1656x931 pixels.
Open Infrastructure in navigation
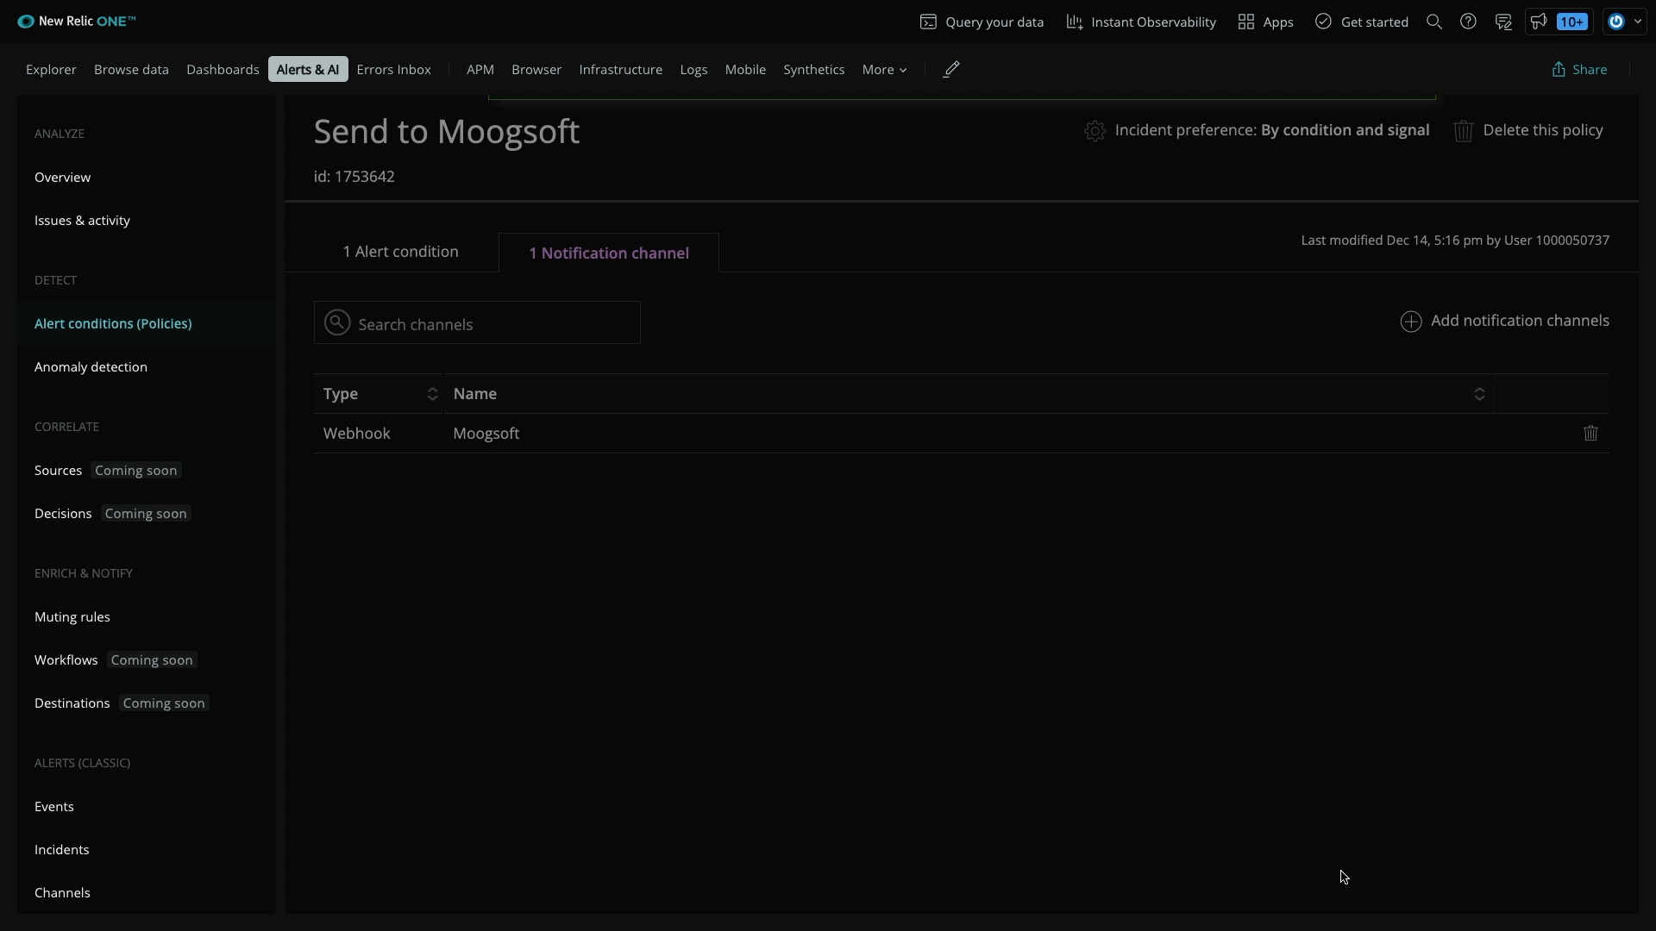click(x=621, y=70)
